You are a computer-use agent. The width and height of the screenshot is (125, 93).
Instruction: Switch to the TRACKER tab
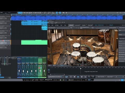point(90,25)
